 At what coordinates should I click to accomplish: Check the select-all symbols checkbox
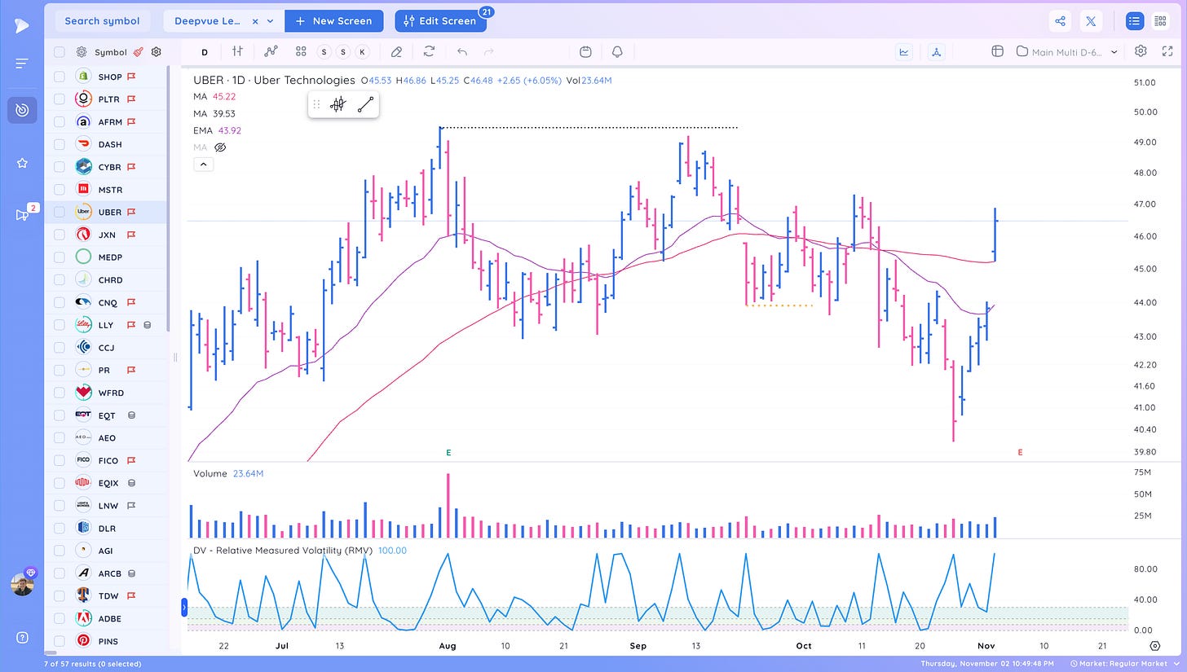pos(60,52)
